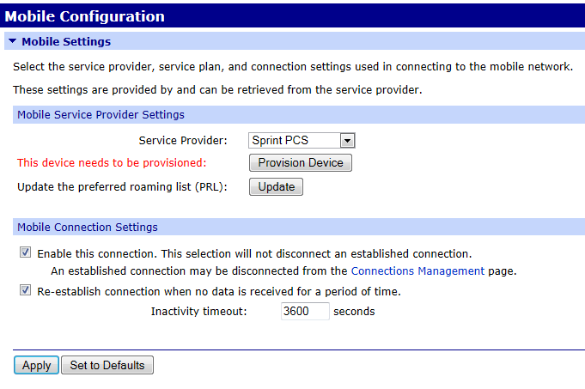The height and width of the screenshot is (389, 585).
Task: Click the Apply button
Action: tap(36, 365)
